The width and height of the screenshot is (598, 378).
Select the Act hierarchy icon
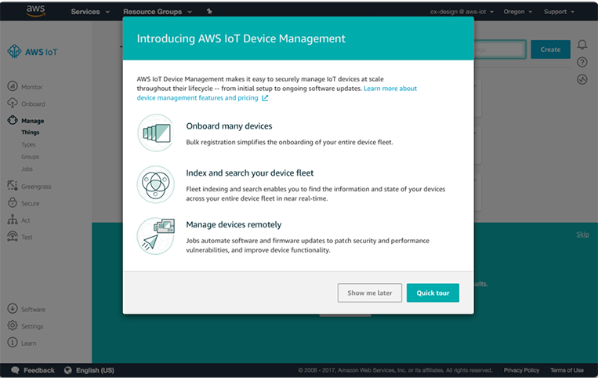tap(13, 220)
